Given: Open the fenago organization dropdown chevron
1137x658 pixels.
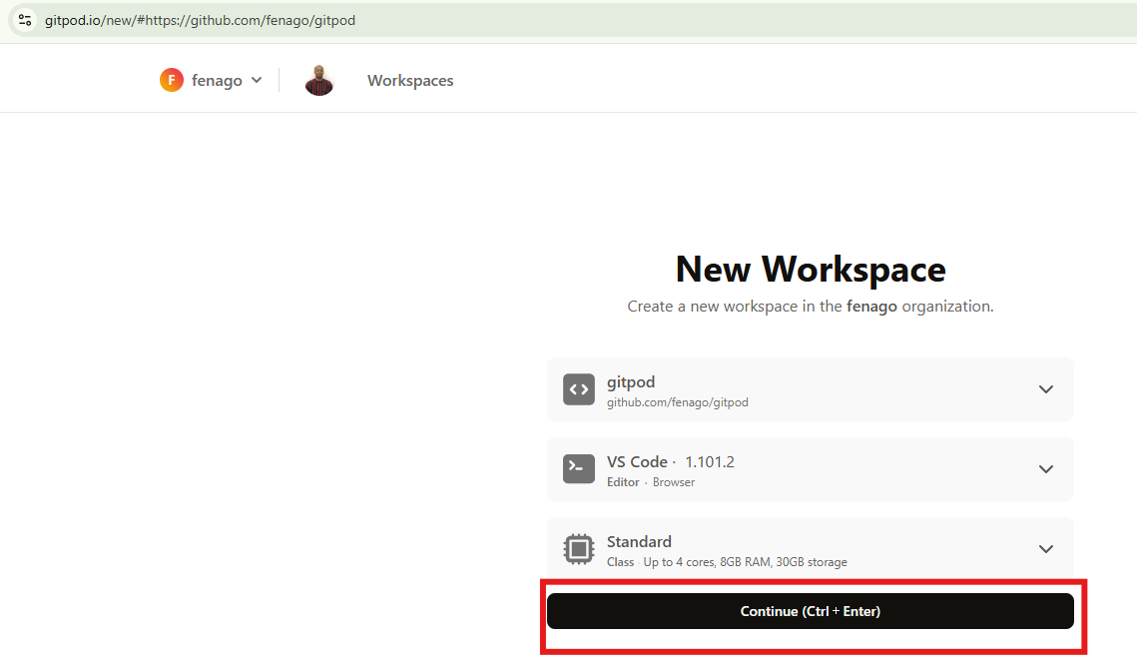Looking at the screenshot, I should point(257,80).
